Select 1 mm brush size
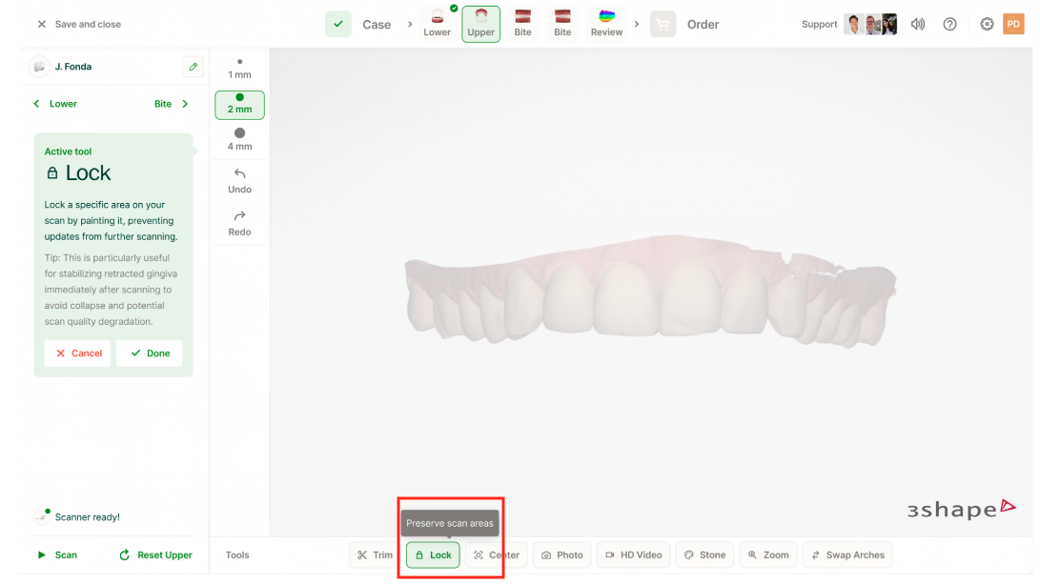The width and height of the screenshot is (1040, 584). point(239,69)
